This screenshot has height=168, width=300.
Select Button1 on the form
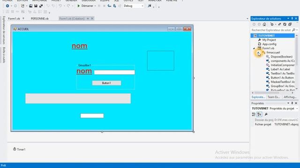pos(106,83)
